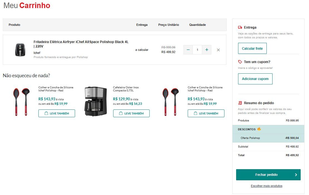Follow the Escolher mais produtos link
The width and height of the screenshot is (309, 195).
[266, 186]
